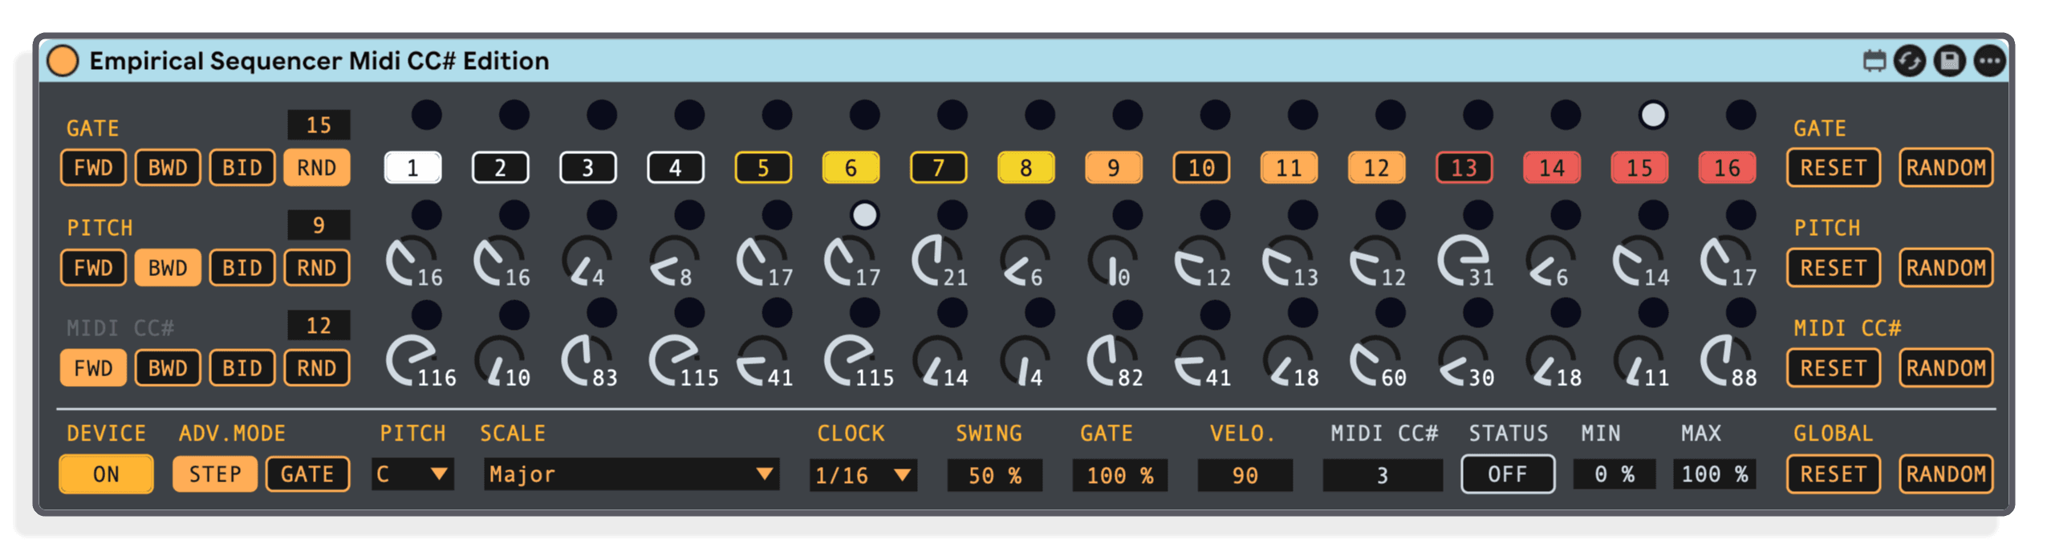Select RND direction in the MIDI CC# row
2047x548 pixels.
[317, 367]
